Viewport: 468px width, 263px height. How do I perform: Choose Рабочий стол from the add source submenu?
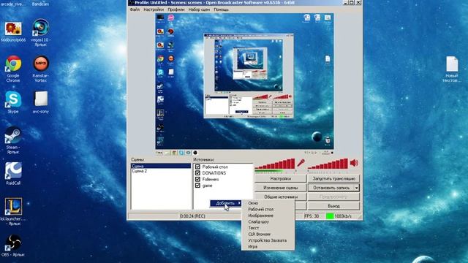pyautogui.click(x=268, y=210)
